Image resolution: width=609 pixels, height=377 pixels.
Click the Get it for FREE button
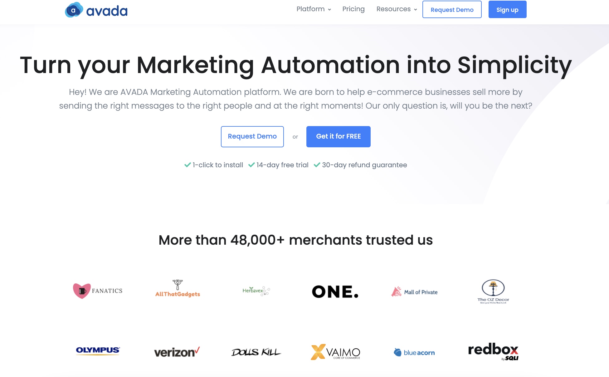coord(339,137)
